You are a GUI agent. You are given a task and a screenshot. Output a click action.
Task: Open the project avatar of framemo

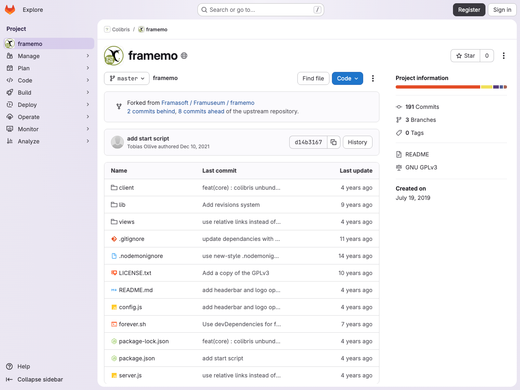click(x=113, y=56)
